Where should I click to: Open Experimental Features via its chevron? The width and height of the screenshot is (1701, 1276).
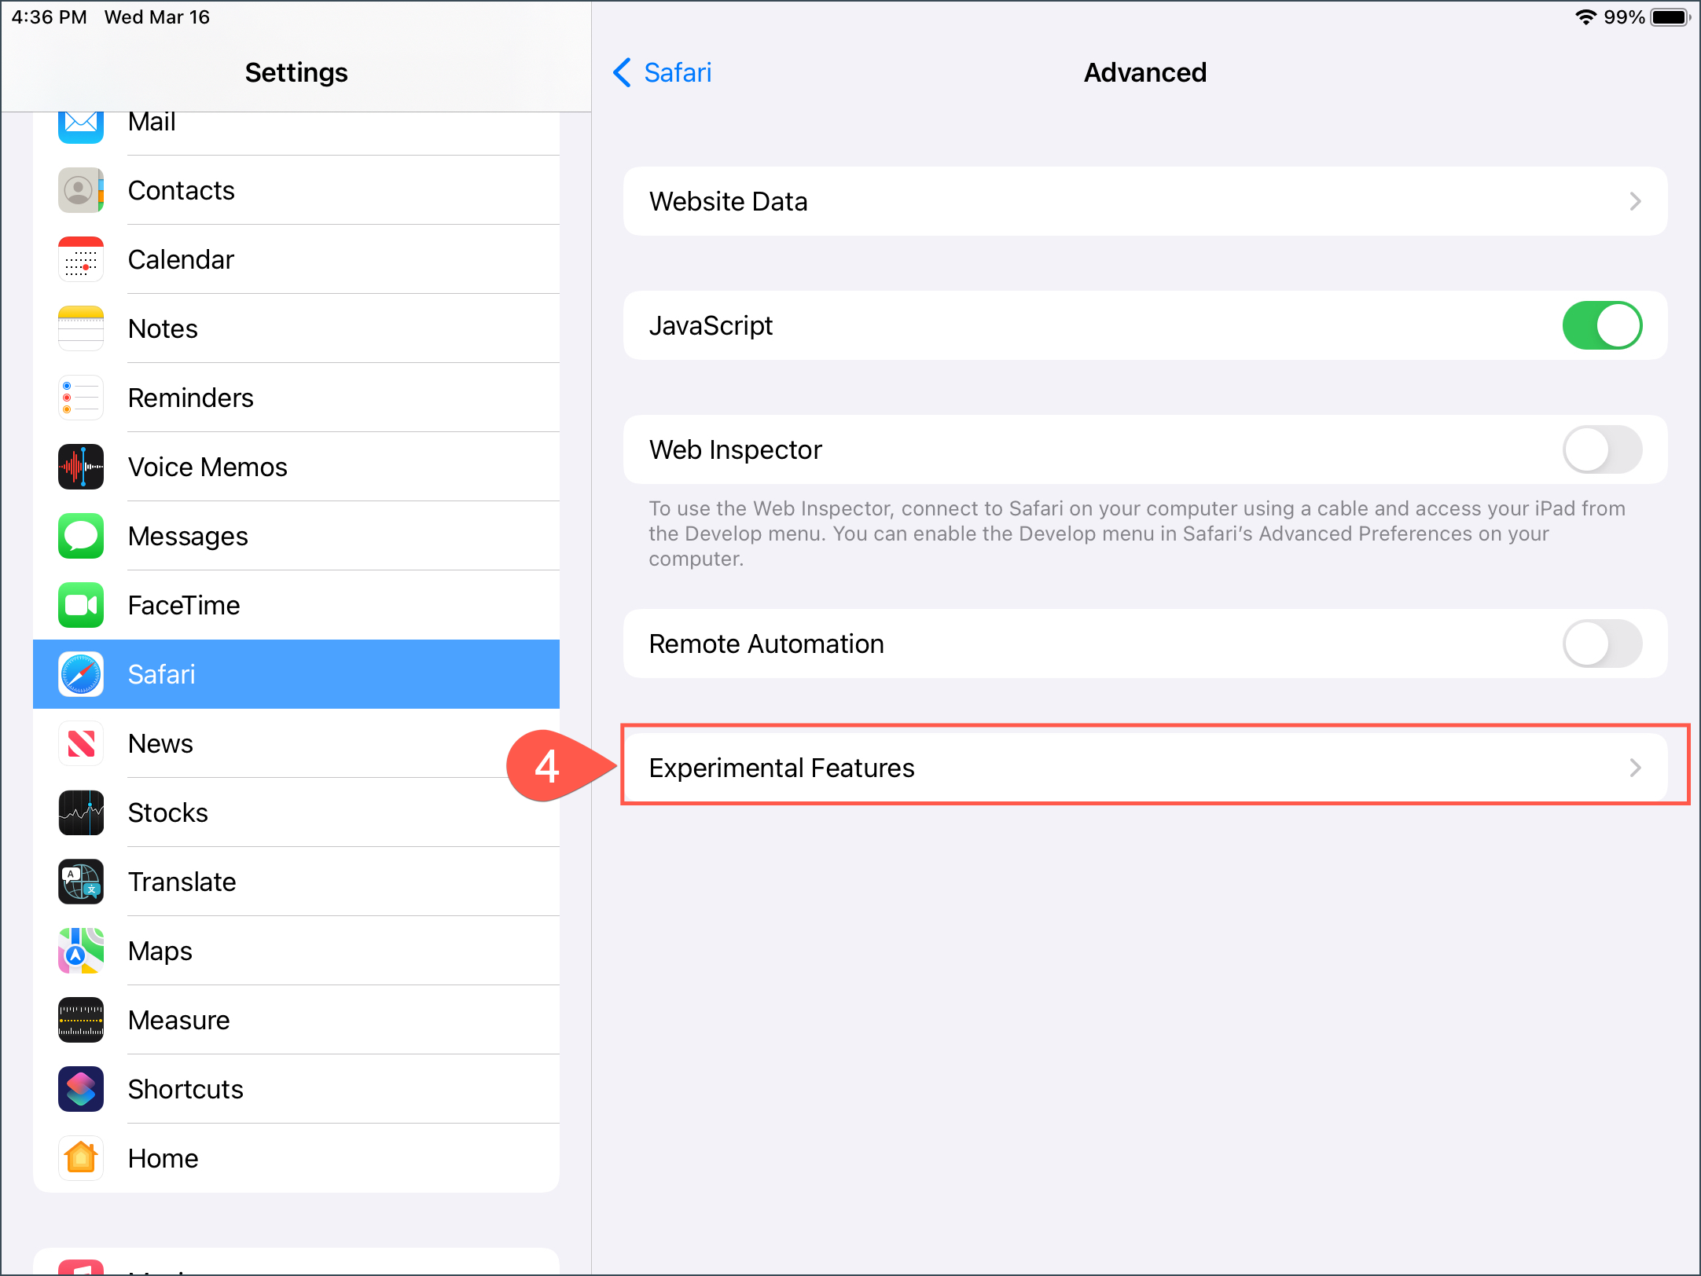point(1636,768)
